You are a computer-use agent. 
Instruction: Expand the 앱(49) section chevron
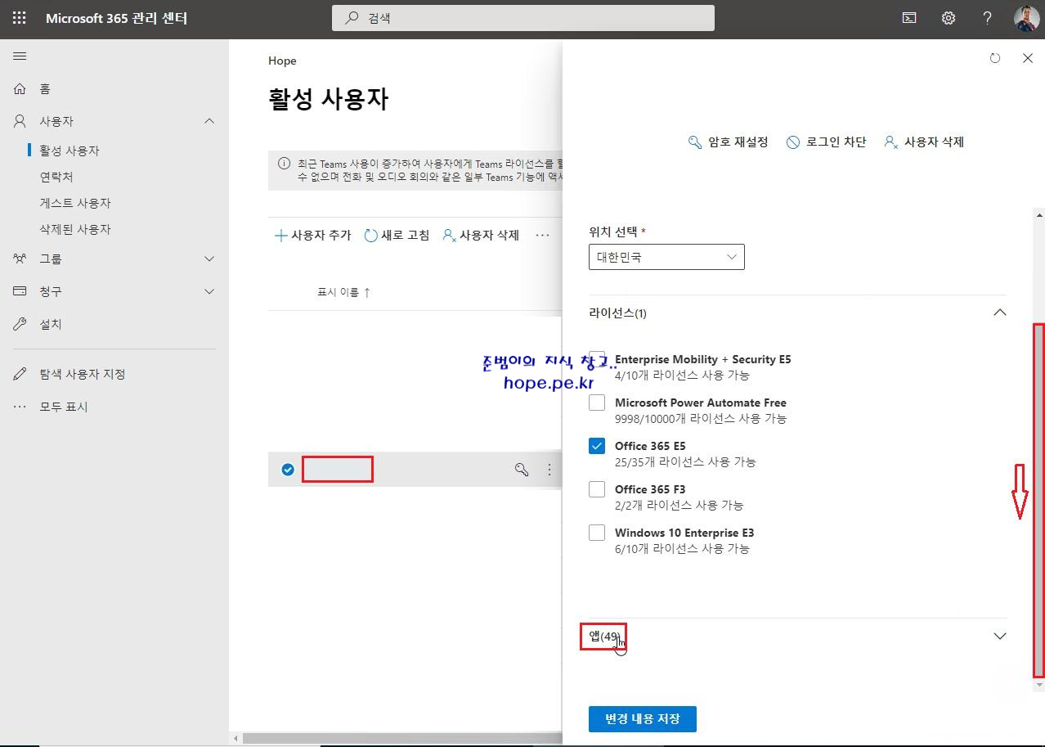[x=999, y=636]
